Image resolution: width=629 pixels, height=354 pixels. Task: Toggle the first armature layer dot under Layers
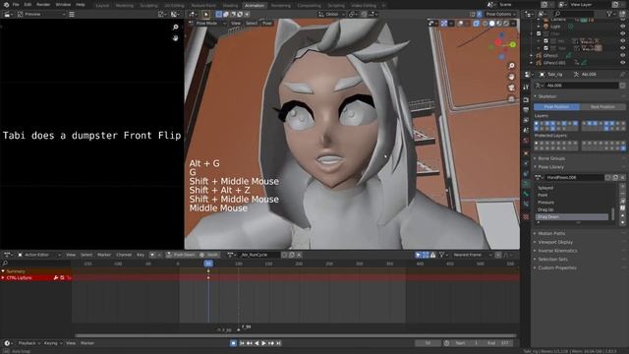tap(537, 123)
